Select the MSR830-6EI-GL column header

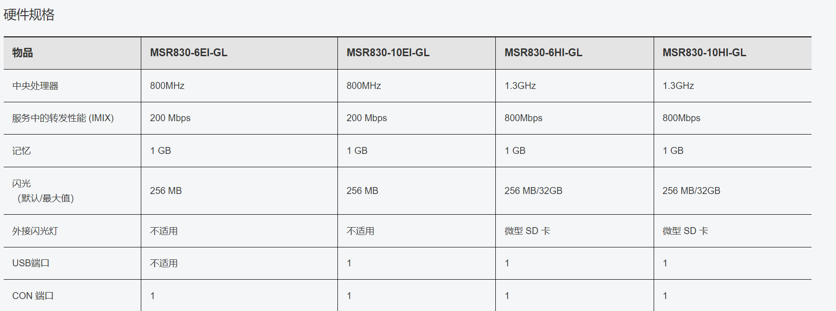coord(188,53)
